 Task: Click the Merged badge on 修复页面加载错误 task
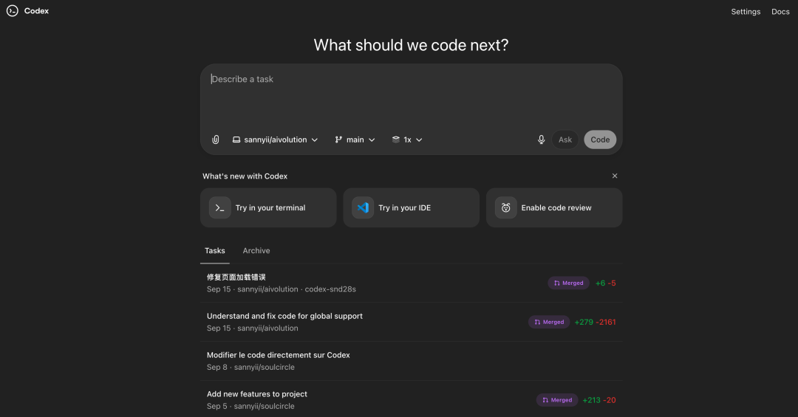click(x=568, y=283)
